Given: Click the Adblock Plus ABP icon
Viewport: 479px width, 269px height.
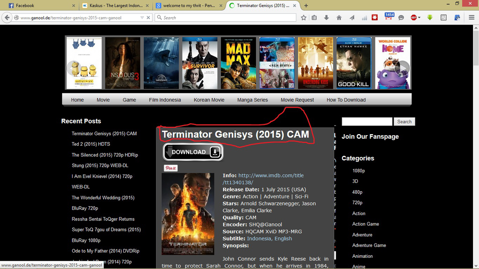Looking at the screenshot, I should (414, 18).
